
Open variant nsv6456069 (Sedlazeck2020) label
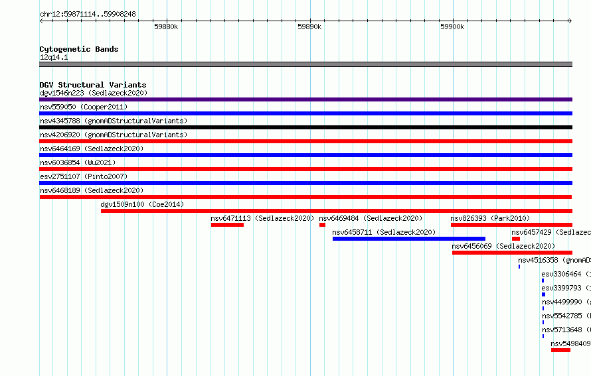[x=503, y=246]
